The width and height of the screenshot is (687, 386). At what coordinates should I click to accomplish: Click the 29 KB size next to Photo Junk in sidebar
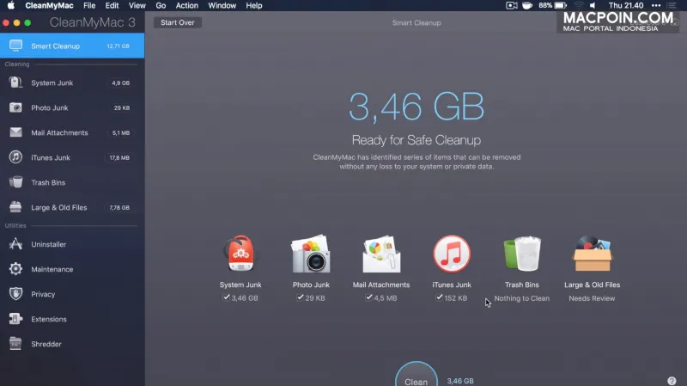(x=122, y=107)
